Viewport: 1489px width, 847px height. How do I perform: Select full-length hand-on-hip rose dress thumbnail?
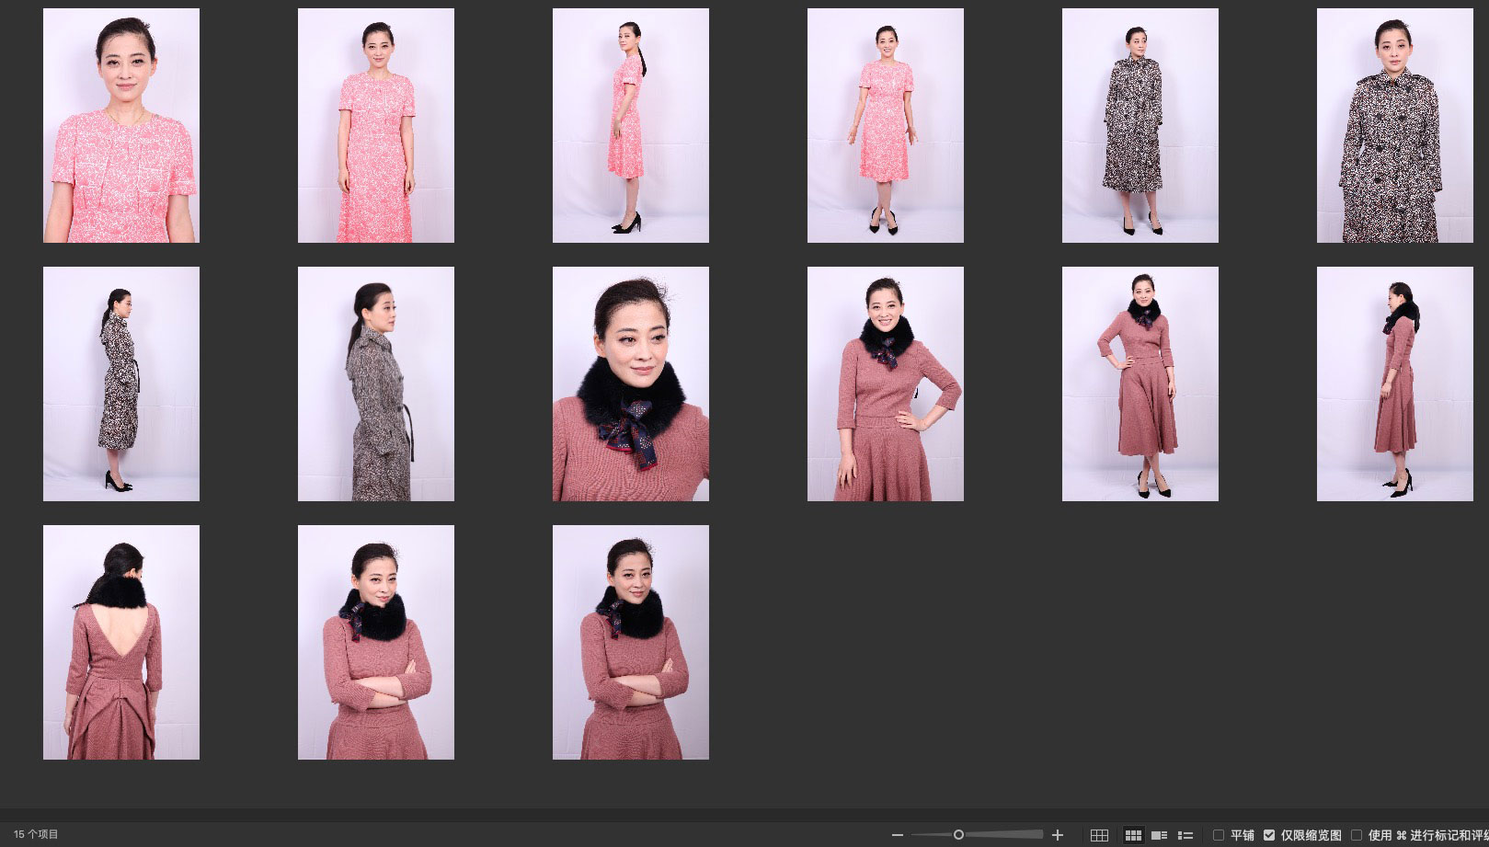coord(1140,384)
